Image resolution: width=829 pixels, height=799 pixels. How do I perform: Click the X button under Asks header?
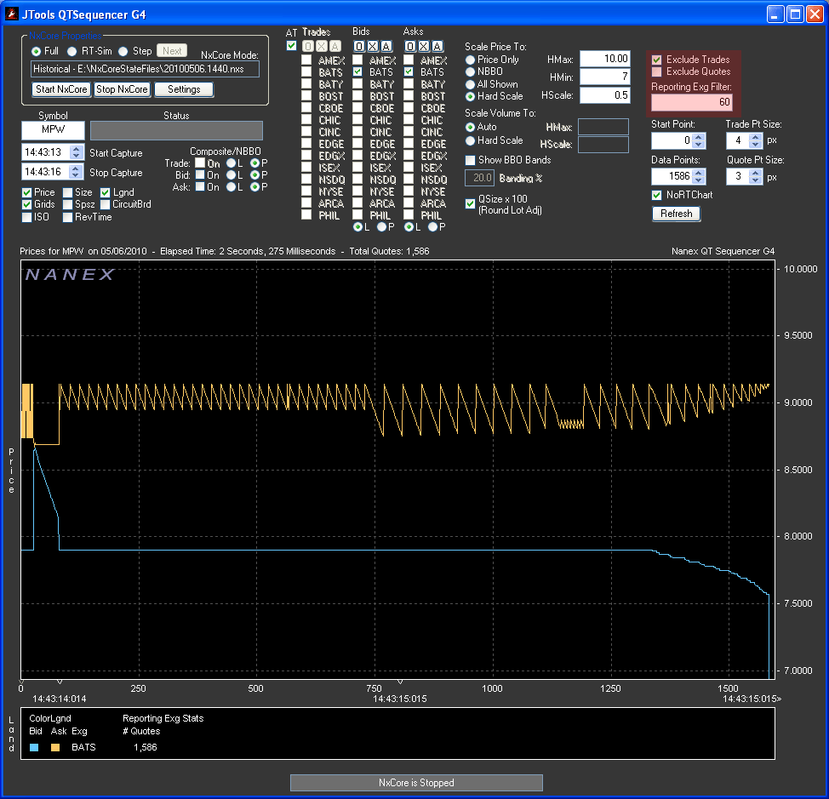pyautogui.click(x=424, y=47)
